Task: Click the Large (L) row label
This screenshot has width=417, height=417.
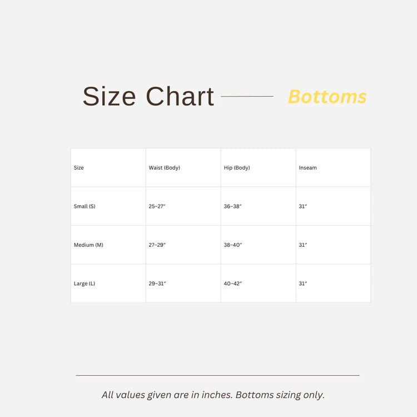Action: click(85, 283)
